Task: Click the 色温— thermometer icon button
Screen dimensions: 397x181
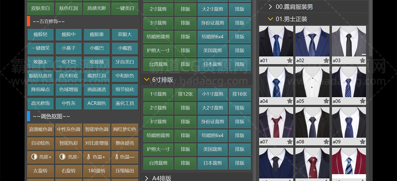Action: [x=125, y=157]
